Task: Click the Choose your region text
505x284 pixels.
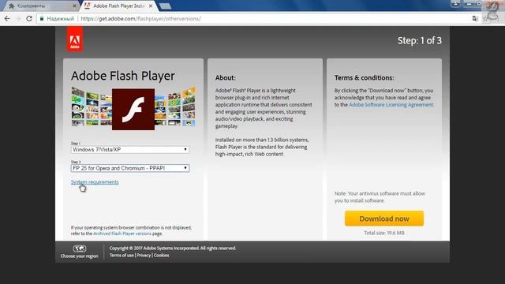Action: [79, 256]
